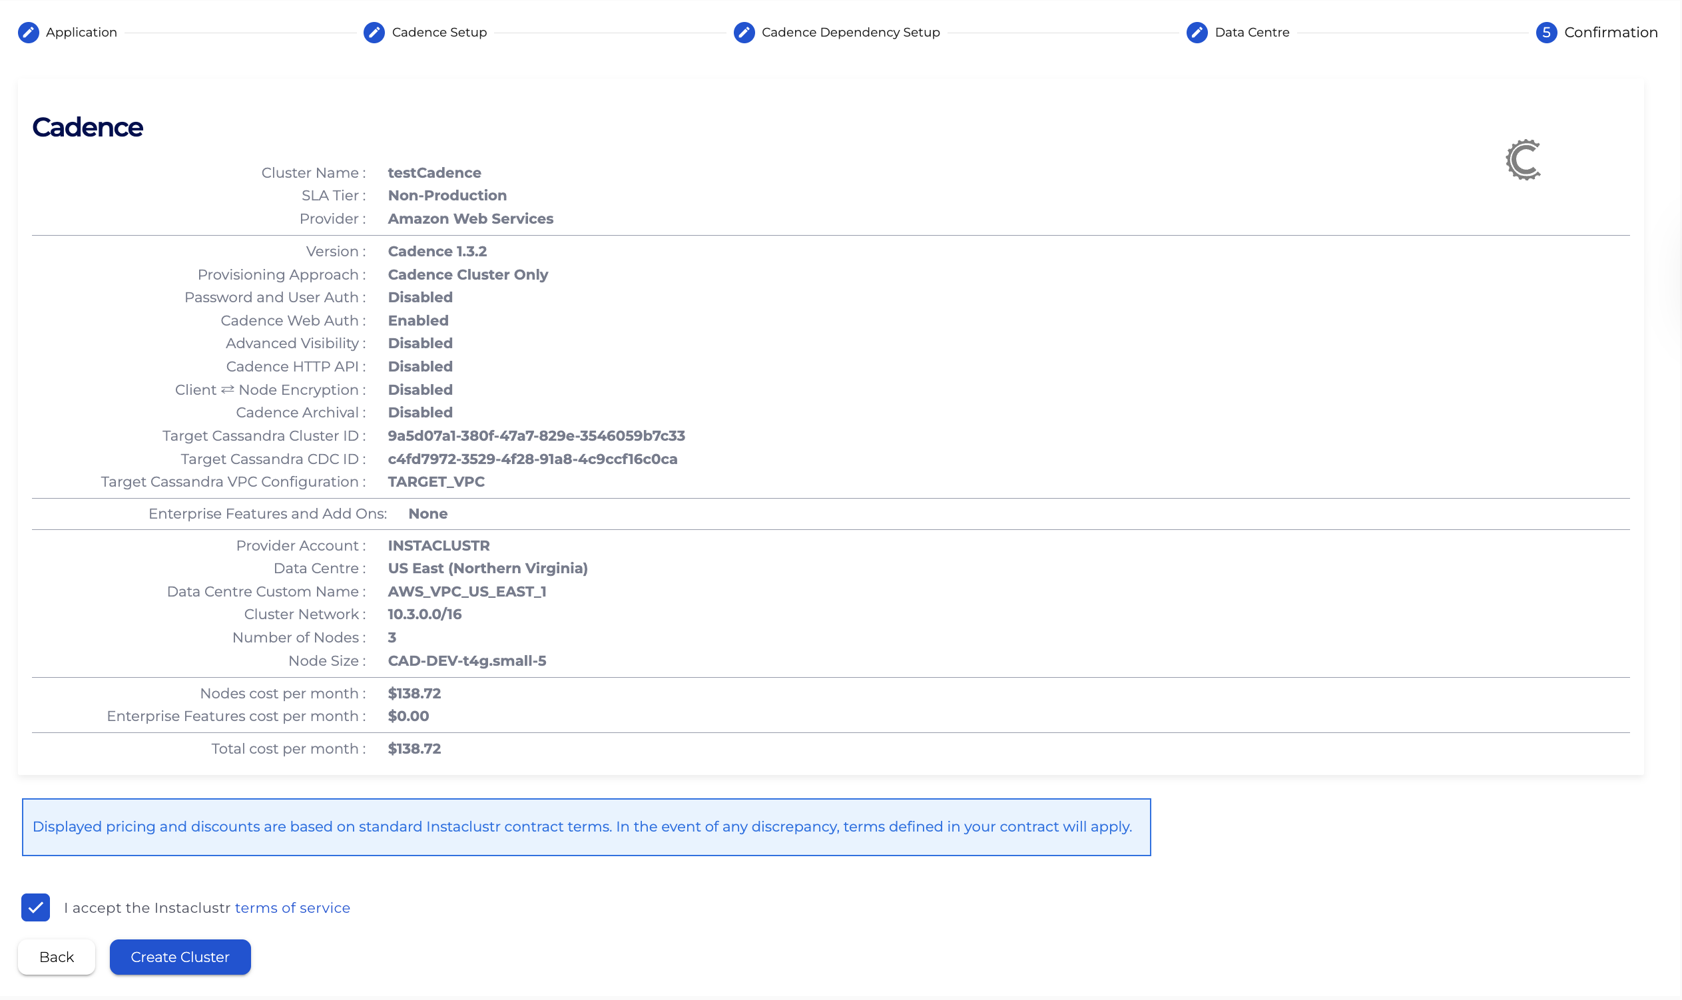
Task: Click the Cadence Setup pencil icon
Action: click(x=374, y=33)
